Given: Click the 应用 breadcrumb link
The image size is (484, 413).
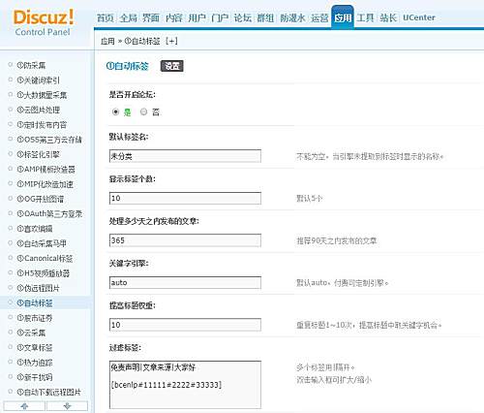Looking at the screenshot, I should [107, 41].
